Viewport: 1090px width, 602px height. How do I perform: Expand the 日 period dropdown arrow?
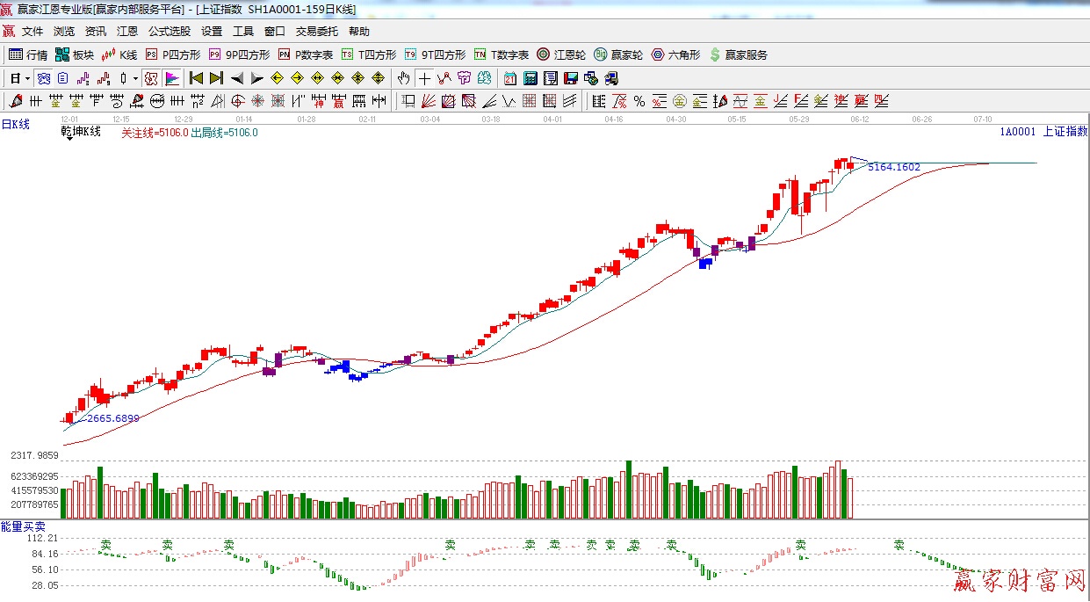coord(28,78)
